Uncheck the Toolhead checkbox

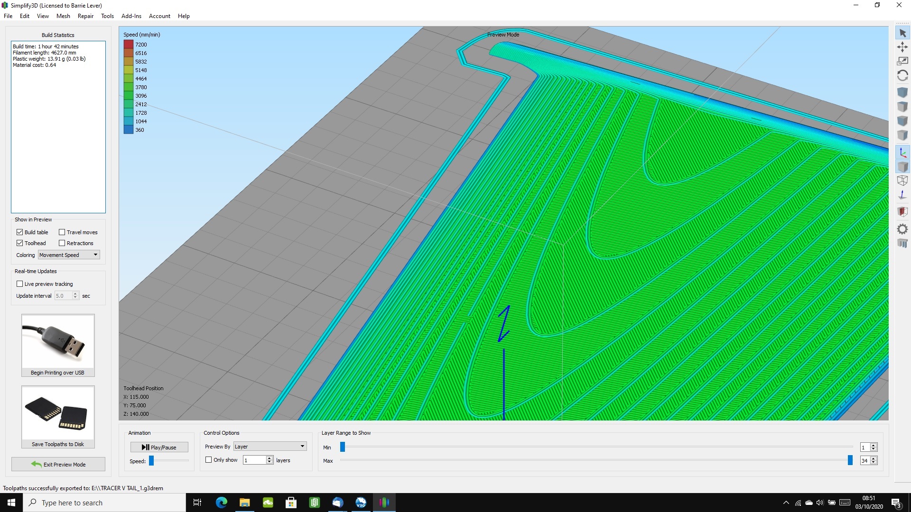pos(20,243)
